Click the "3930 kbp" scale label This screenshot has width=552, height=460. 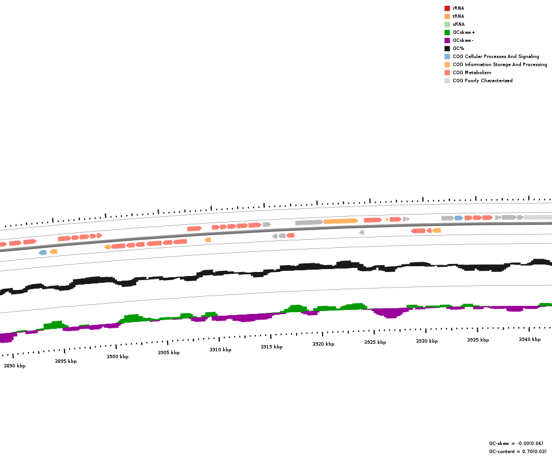427,342
